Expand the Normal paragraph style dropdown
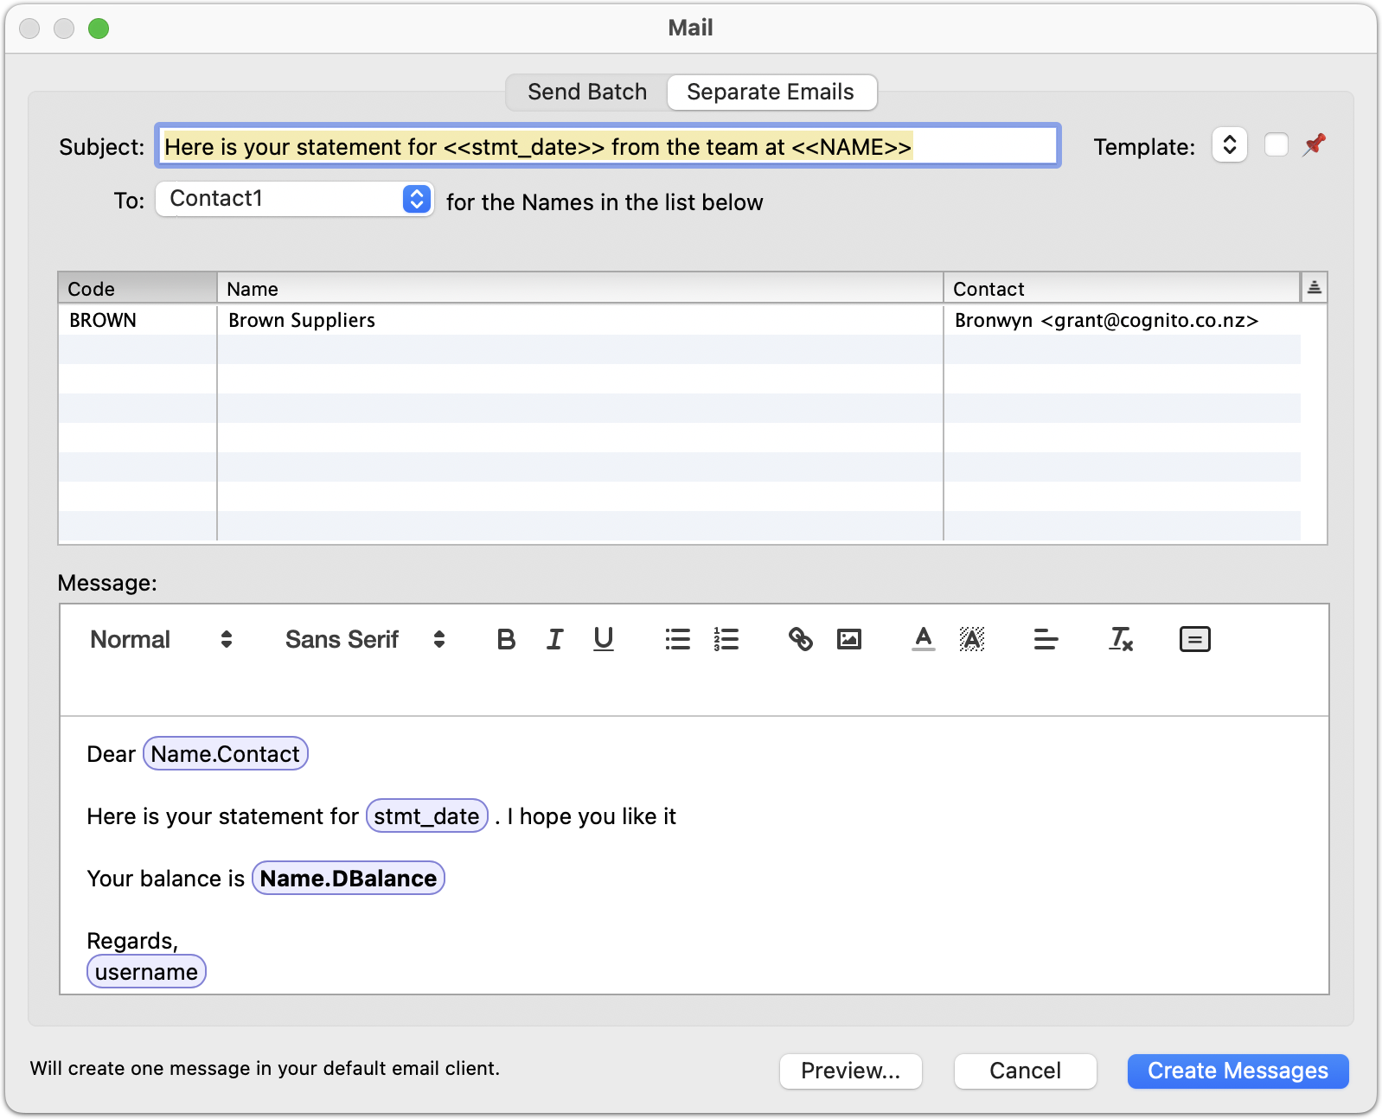This screenshot has width=1382, height=1119. tap(161, 639)
